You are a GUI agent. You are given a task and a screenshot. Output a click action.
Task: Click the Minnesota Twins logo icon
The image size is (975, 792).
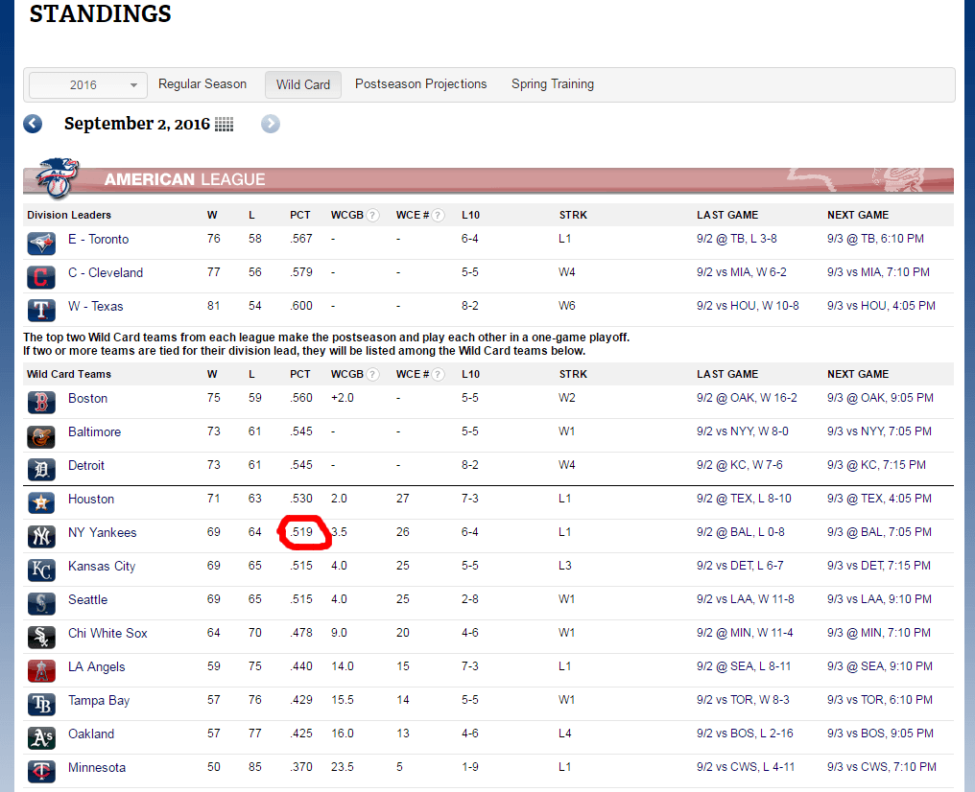(41, 772)
